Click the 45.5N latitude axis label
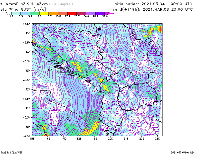This screenshot has width=200, height=154. pyautogui.click(x=27, y=24)
